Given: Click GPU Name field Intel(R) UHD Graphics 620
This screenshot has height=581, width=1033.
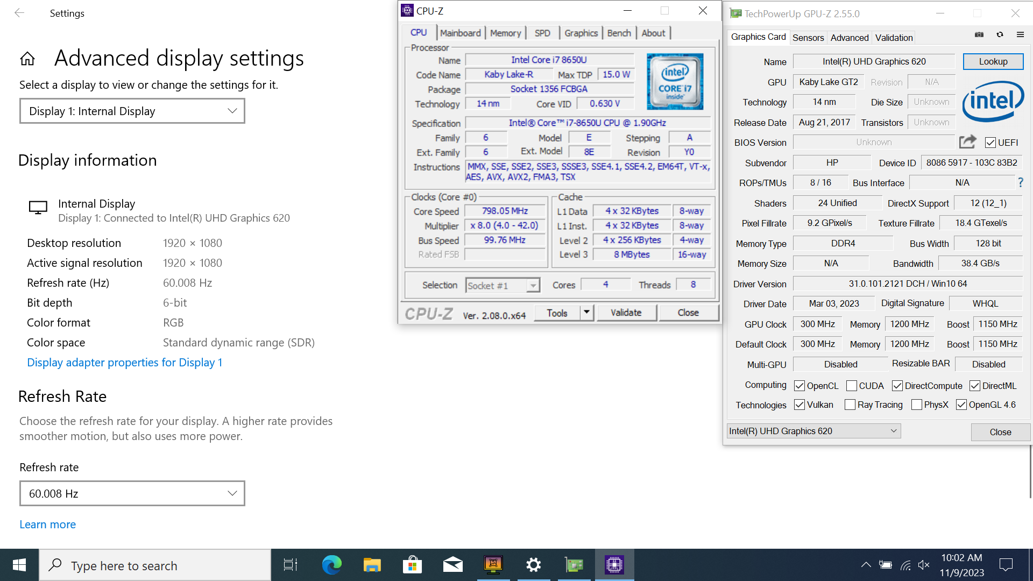Looking at the screenshot, I should 874,61.
